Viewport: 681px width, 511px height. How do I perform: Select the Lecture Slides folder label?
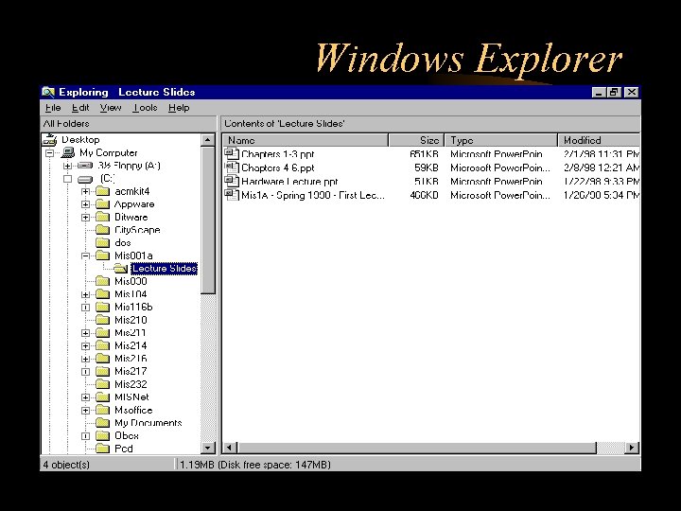165,269
